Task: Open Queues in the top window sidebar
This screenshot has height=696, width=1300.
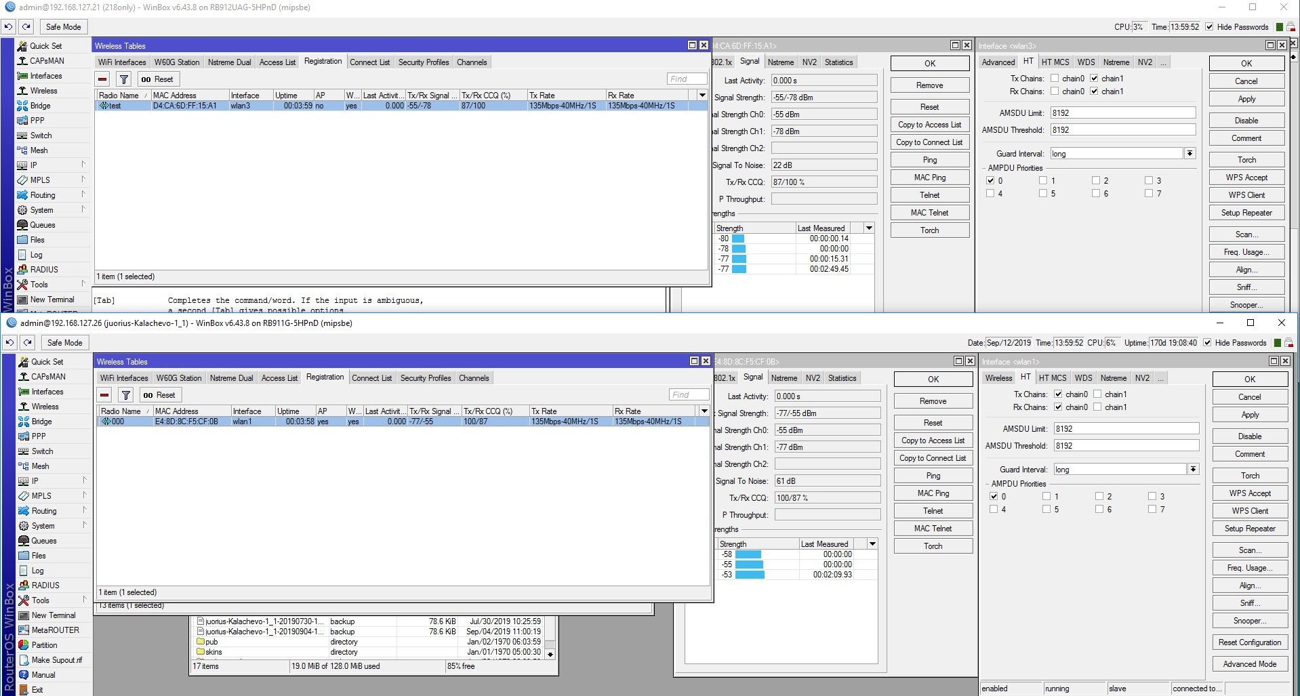Action: point(43,225)
